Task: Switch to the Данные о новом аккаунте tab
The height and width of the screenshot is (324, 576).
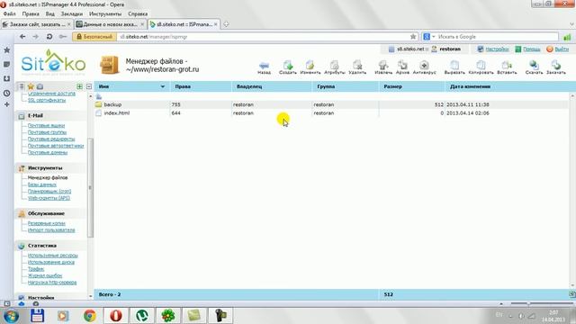Action: pos(110,24)
